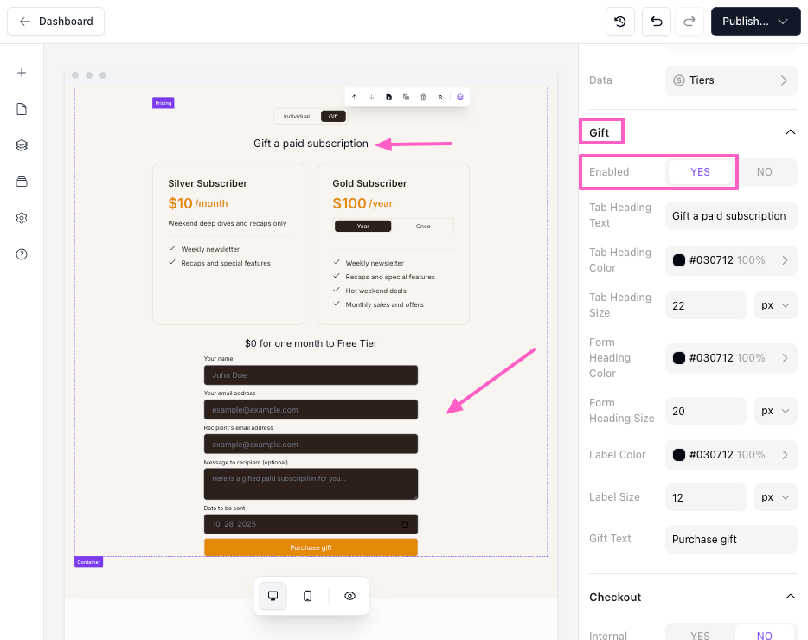The height and width of the screenshot is (640, 808).
Task: Toggle the preview eye icon
Action: [x=349, y=596]
